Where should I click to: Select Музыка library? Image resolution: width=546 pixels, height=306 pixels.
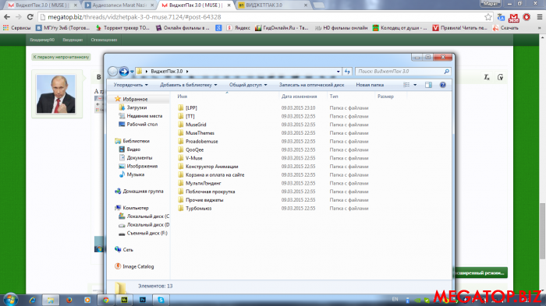(x=135, y=174)
